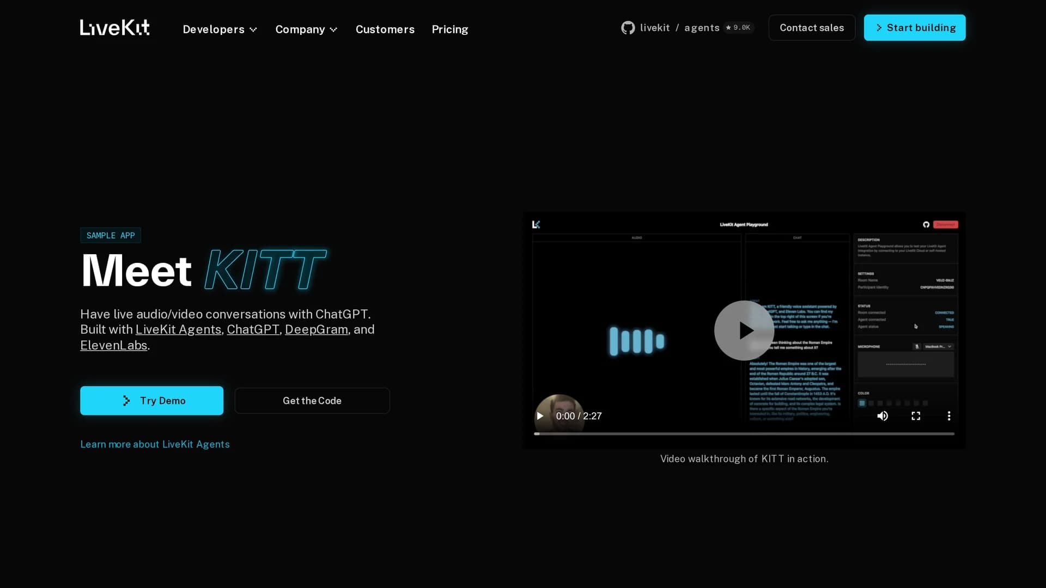Click the LiveKit logo
Viewport: 1046px width, 588px height.
click(x=114, y=28)
